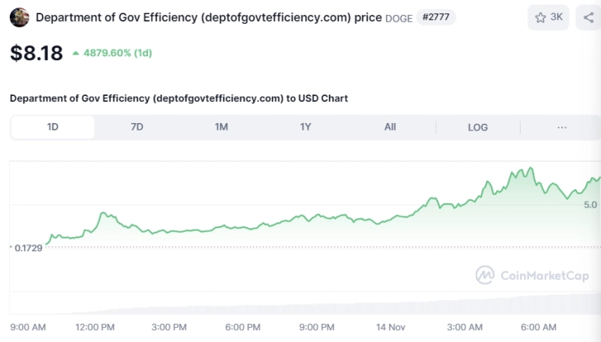Click the share icon

tap(588, 16)
